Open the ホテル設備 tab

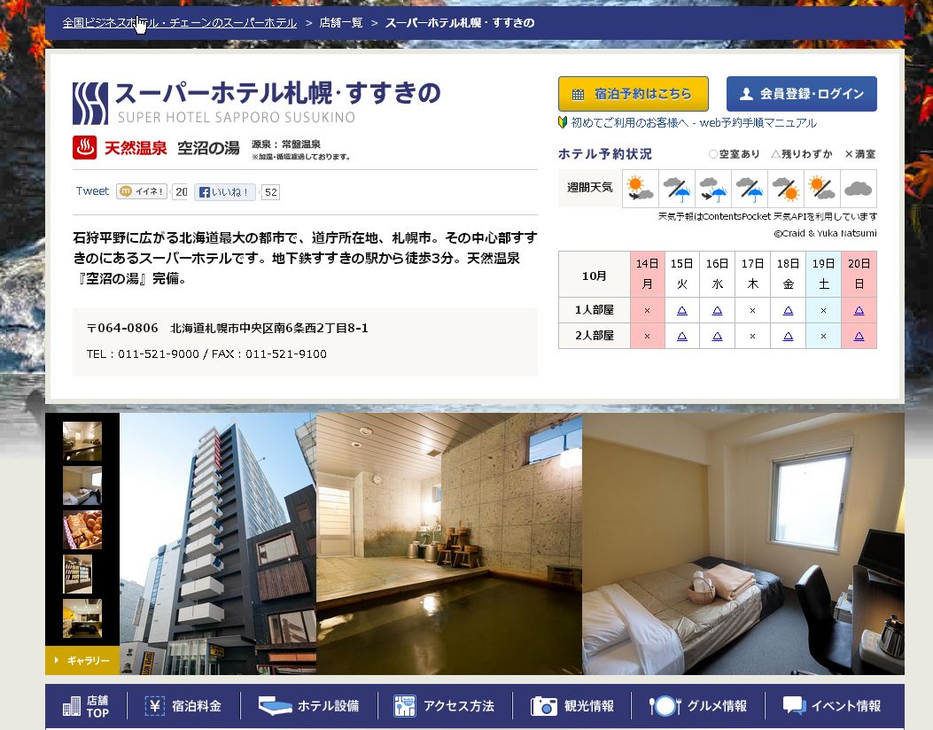(309, 706)
